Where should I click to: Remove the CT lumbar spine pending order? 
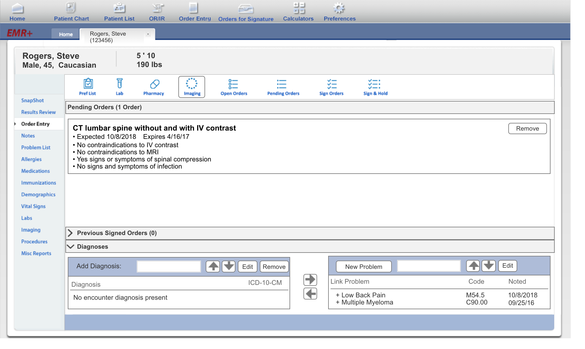[x=527, y=129]
